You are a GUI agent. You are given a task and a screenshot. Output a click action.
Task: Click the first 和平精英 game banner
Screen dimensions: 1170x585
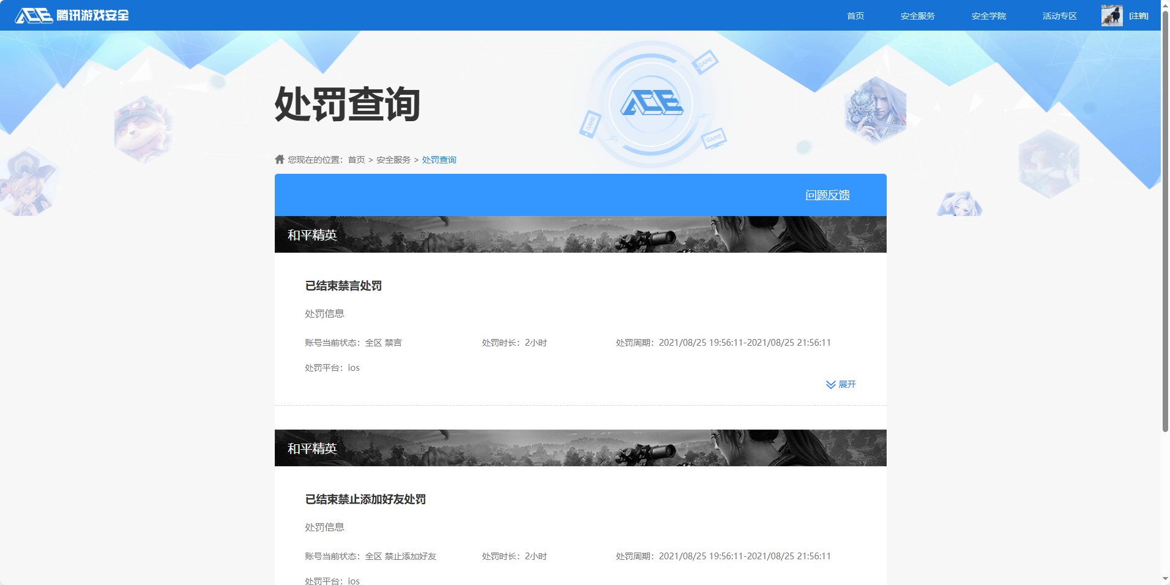point(580,234)
